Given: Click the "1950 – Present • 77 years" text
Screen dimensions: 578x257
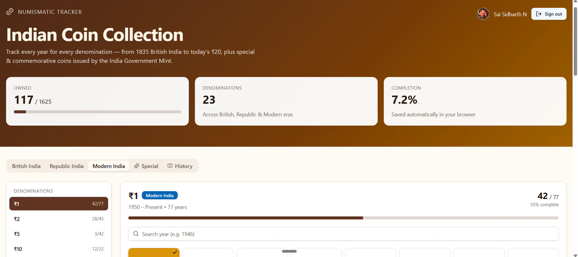Looking at the screenshot, I should (158, 207).
